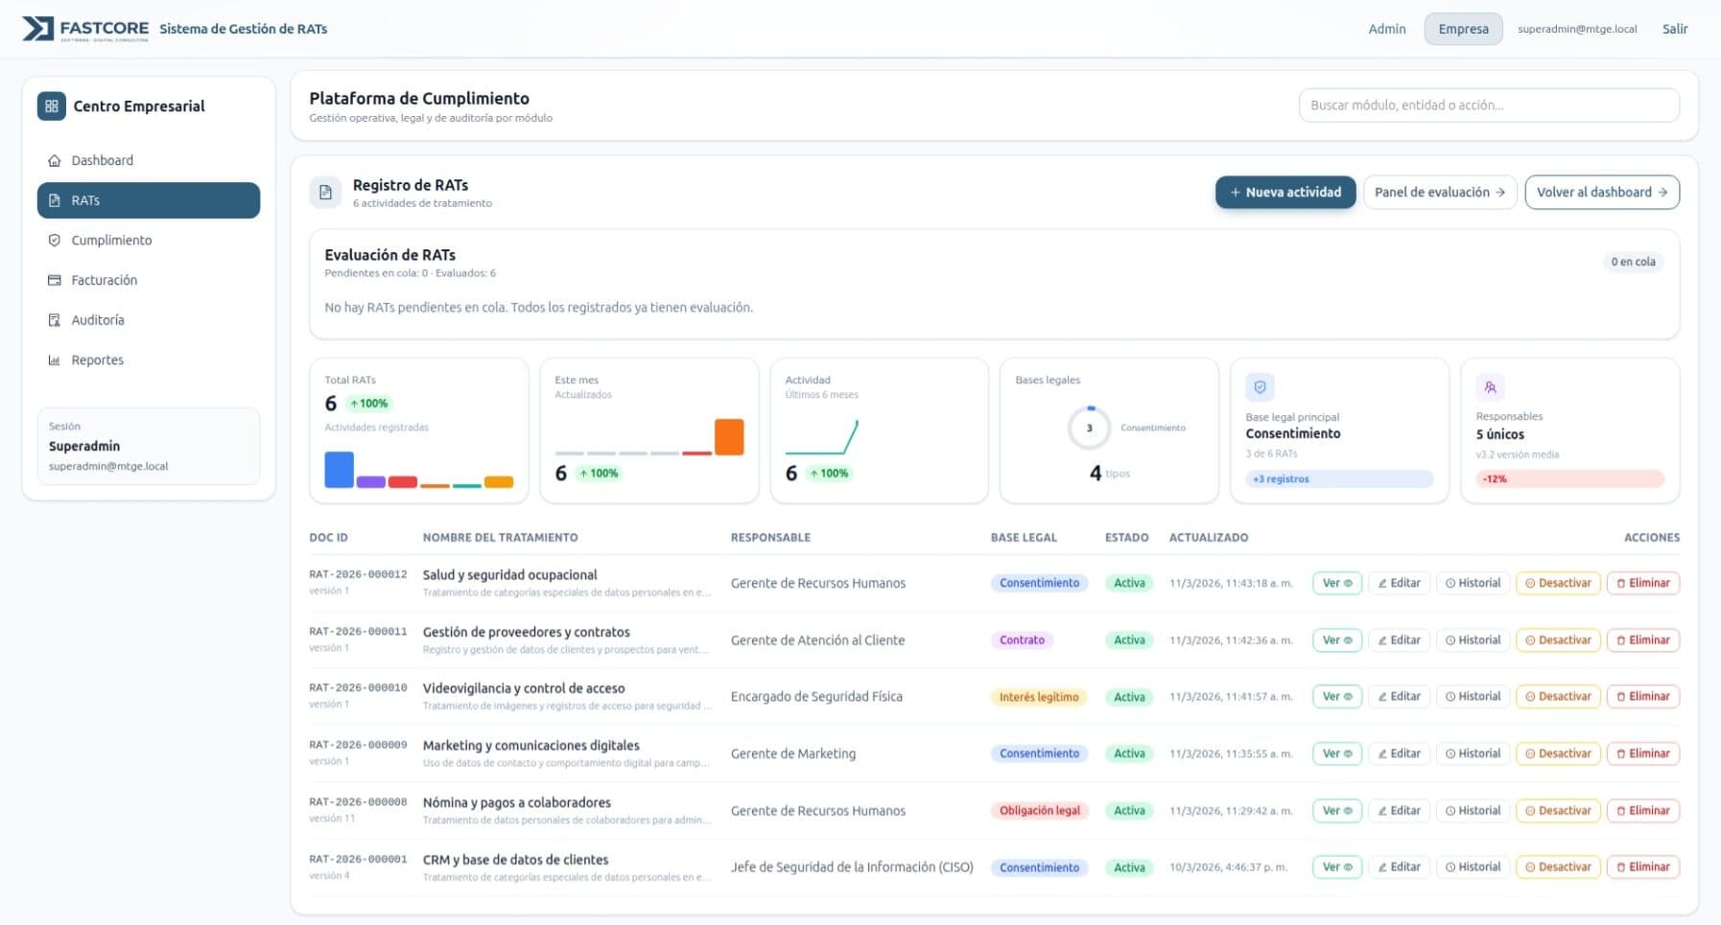Click the shield icon in Base legal principal card
The width and height of the screenshot is (1721, 925).
(x=1260, y=387)
